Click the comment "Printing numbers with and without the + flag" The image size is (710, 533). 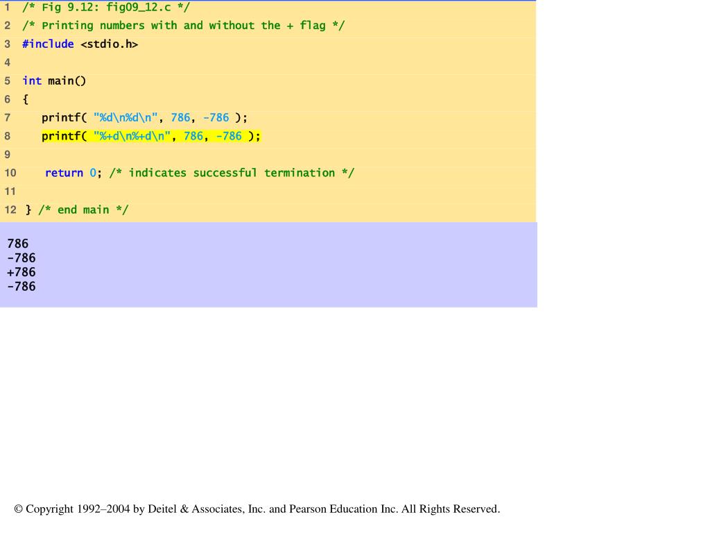[x=183, y=26]
